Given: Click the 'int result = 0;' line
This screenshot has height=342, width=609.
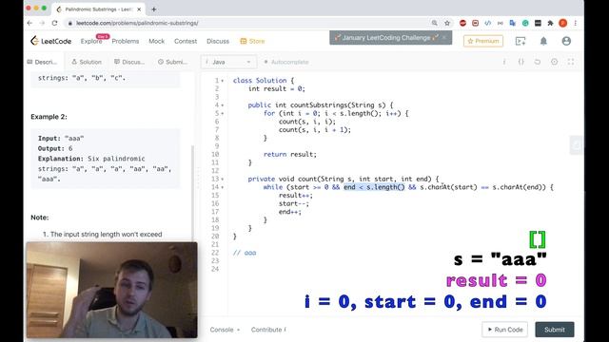Looking at the screenshot, I should (277, 88).
